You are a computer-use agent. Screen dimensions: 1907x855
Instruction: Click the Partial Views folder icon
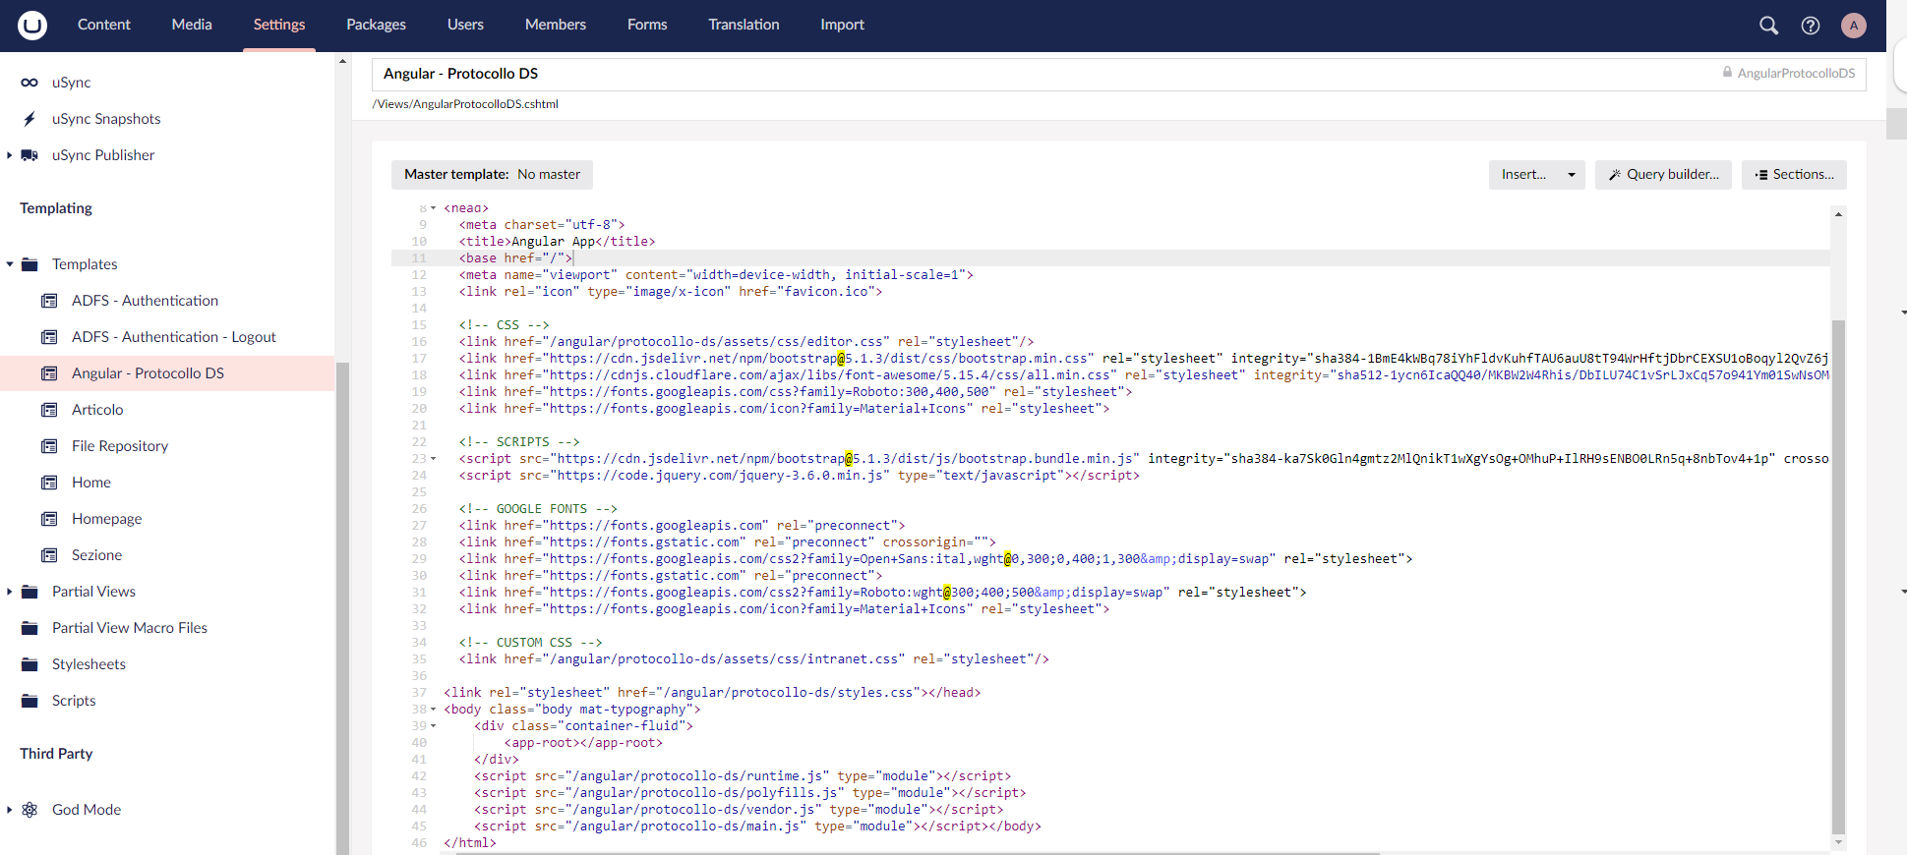click(30, 592)
